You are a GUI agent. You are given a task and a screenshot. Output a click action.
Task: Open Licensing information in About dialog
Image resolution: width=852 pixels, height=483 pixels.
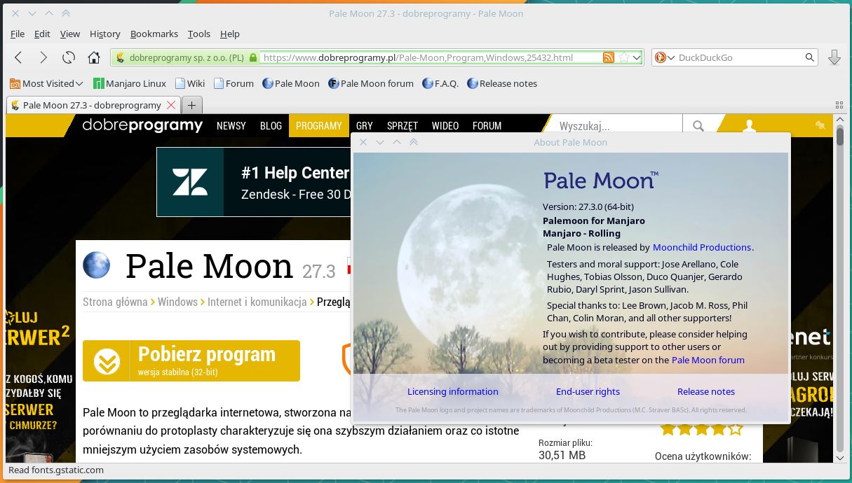coord(453,391)
